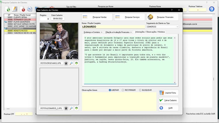Select the Informações / Observações / Histórico tab

tap(150, 32)
